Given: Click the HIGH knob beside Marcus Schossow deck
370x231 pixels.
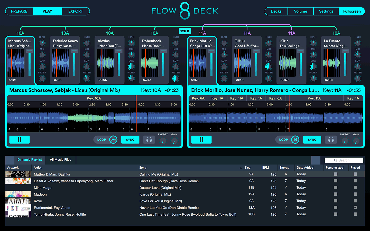Looking at the screenshot, I should tap(42, 43).
